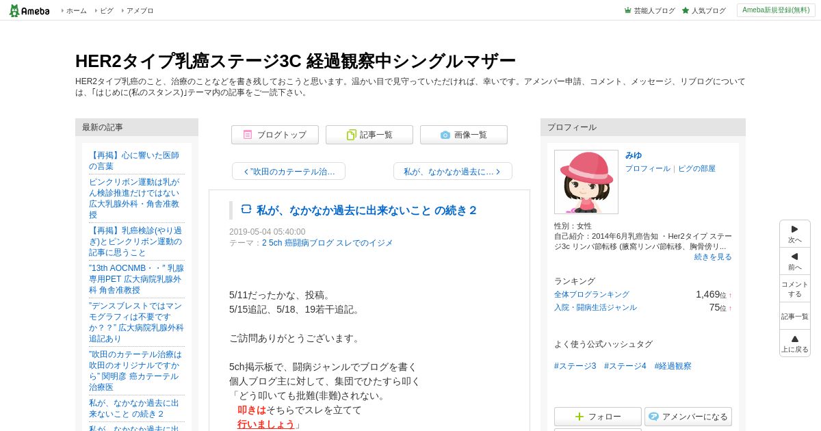Click 次へ in the floating side panel
Image resolution: width=821 pixels, height=431 pixels.
click(x=795, y=234)
